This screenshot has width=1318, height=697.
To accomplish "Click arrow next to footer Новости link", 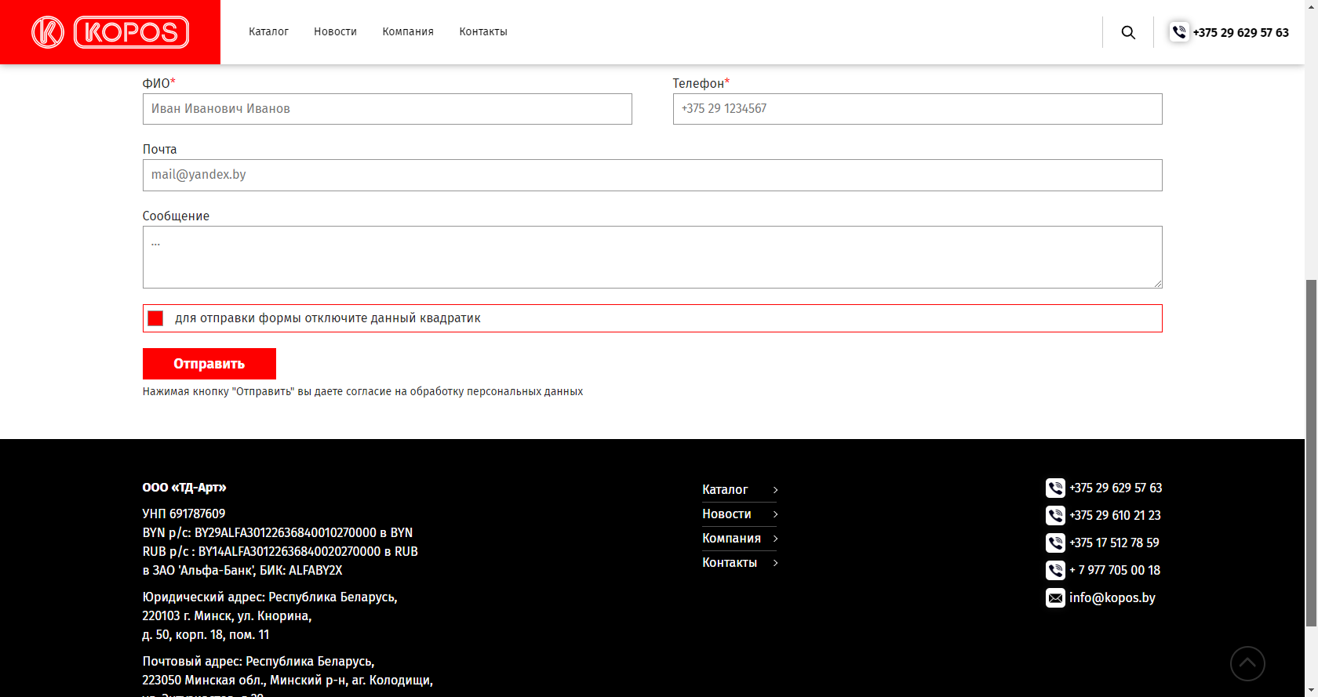I will click(775, 514).
